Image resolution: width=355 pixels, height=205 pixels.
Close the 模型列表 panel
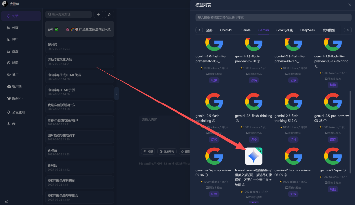(x=349, y=5)
